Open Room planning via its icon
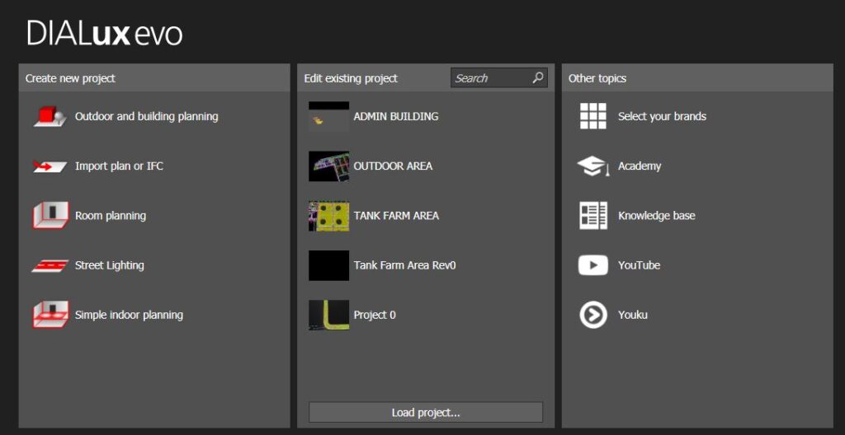Image resolution: width=845 pixels, height=435 pixels. point(50,216)
